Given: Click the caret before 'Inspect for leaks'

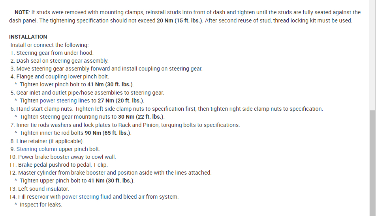Looking at the screenshot, I should [15, 205].
